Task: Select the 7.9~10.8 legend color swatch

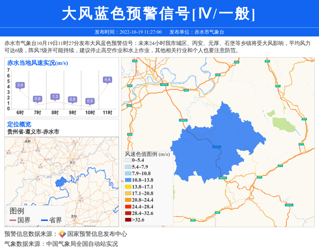Action: [x=128, y=174]
